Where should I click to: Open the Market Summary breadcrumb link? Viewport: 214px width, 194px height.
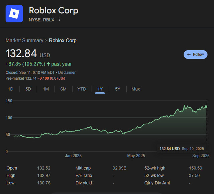pos(24,40)
